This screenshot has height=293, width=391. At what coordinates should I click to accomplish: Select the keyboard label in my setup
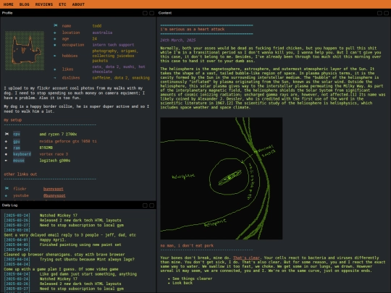[22, 154]
